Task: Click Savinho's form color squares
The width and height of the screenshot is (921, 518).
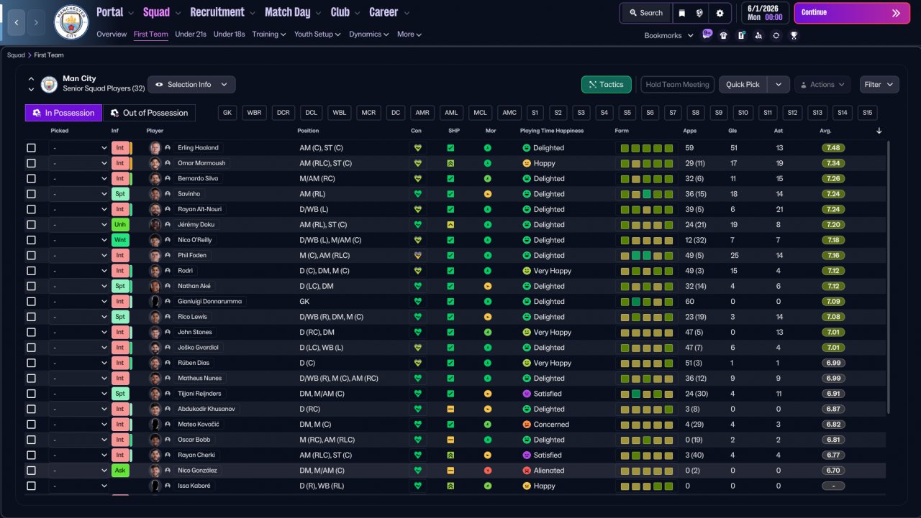Action: (x=647, y=194)
